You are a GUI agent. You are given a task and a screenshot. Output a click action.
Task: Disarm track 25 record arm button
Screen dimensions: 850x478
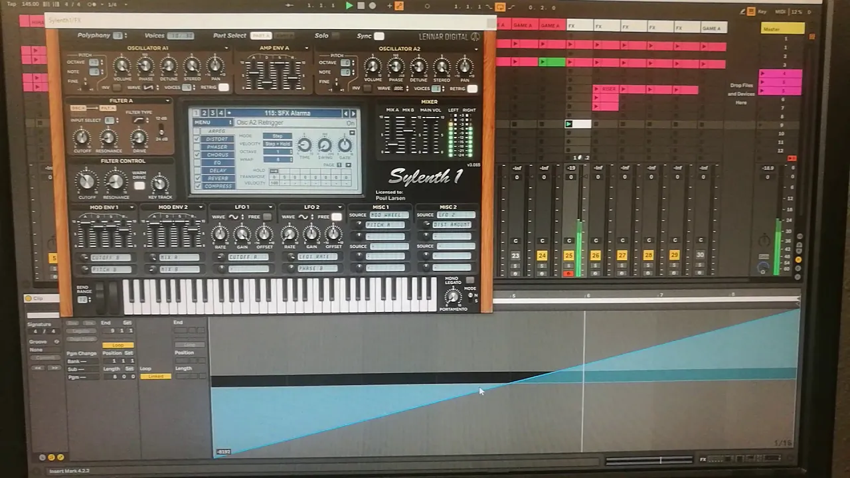tap(568, 274)
